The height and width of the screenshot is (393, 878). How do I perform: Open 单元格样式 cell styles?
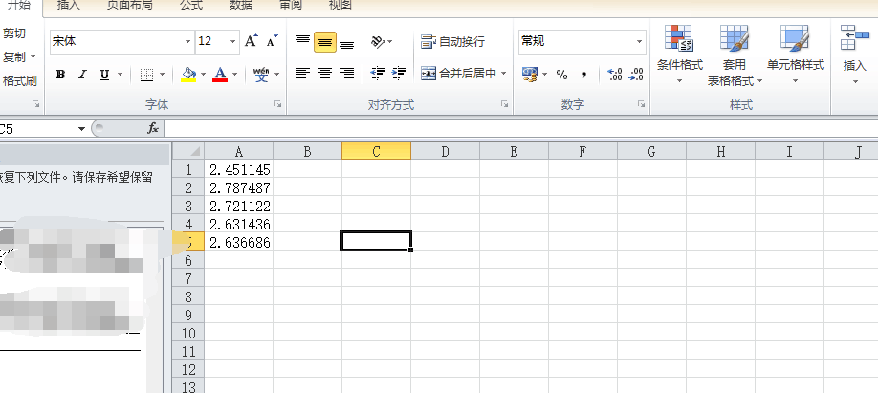pyautogui.click(x=795, y=55)
